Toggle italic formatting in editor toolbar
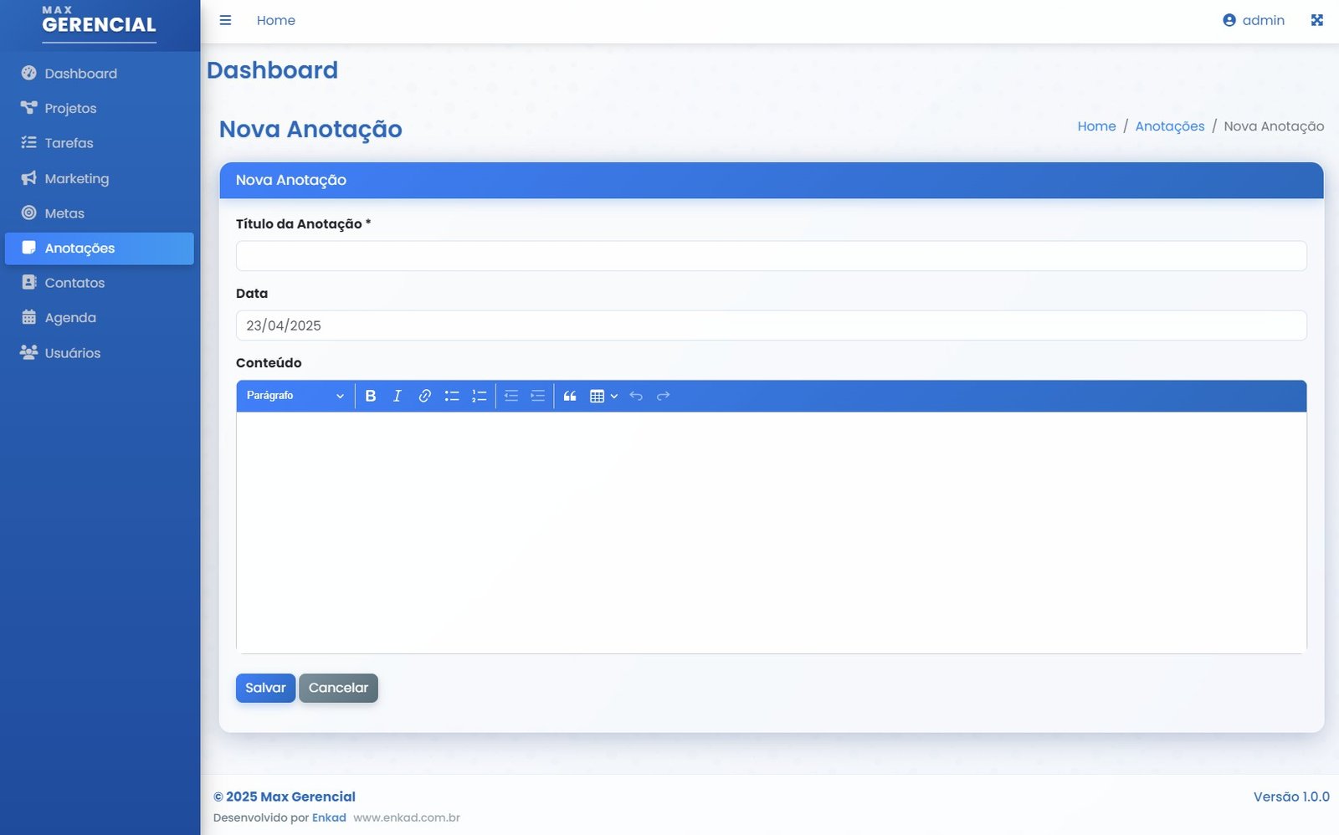The width and height of the screenshot is (1339, 835). tap(398, 396)
